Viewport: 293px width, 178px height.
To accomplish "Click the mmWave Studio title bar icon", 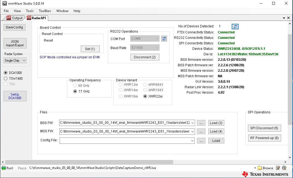I will [x=4, y=3].
